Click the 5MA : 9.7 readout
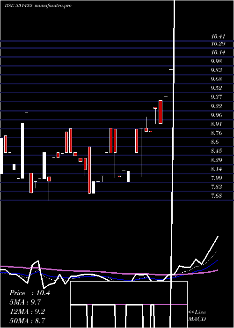Image resolution: width=234 pixels, height=328 pixels. [x=25, y=302]
